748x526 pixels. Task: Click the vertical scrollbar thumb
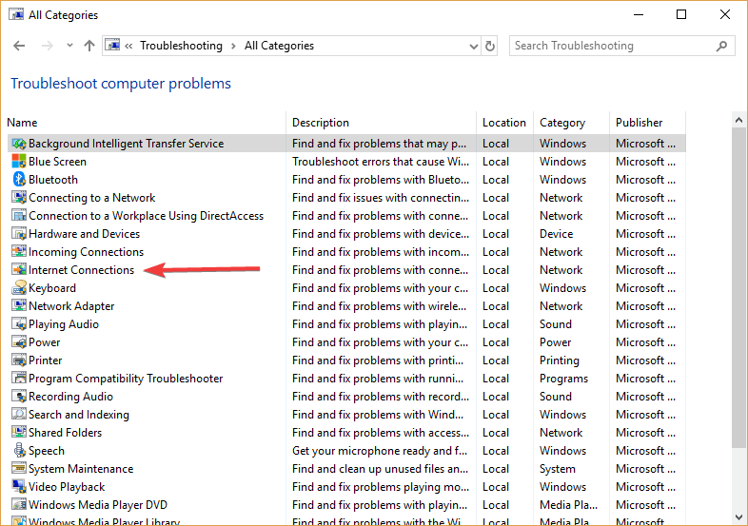tap(738, 288)
